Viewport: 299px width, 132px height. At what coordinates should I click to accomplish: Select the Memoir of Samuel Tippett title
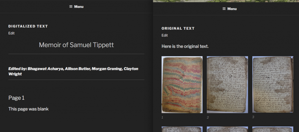(76, 45)
